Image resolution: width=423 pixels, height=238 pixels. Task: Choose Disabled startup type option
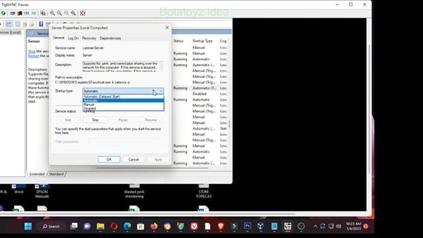pos(123,108)
